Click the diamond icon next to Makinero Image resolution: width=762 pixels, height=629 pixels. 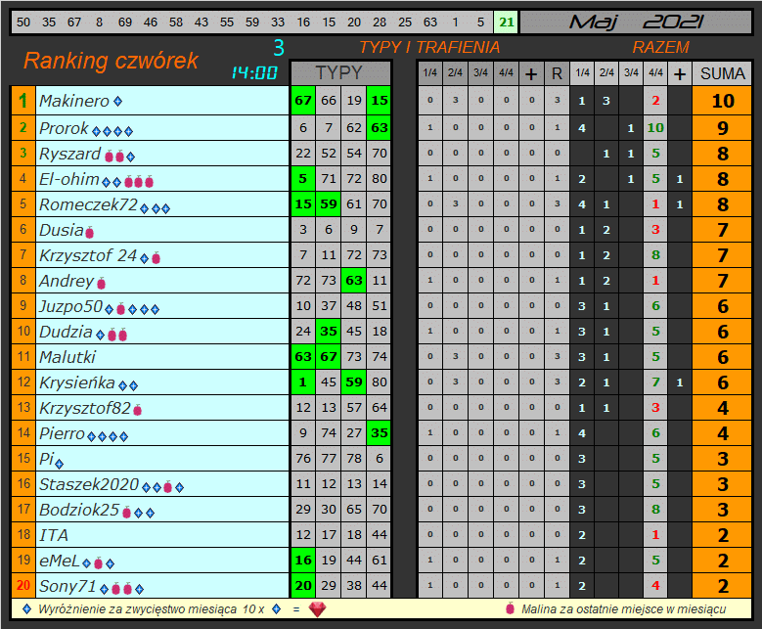[x=117, y=101]
